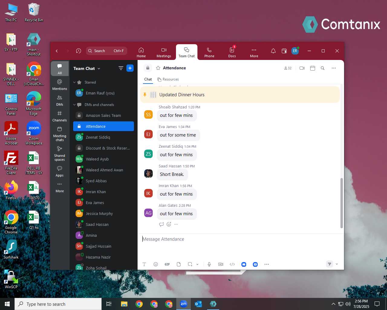Viewport: 387px width, 310px height.
Task: Switch to the Resources tab in Attendance
Action: coord(168,79)
